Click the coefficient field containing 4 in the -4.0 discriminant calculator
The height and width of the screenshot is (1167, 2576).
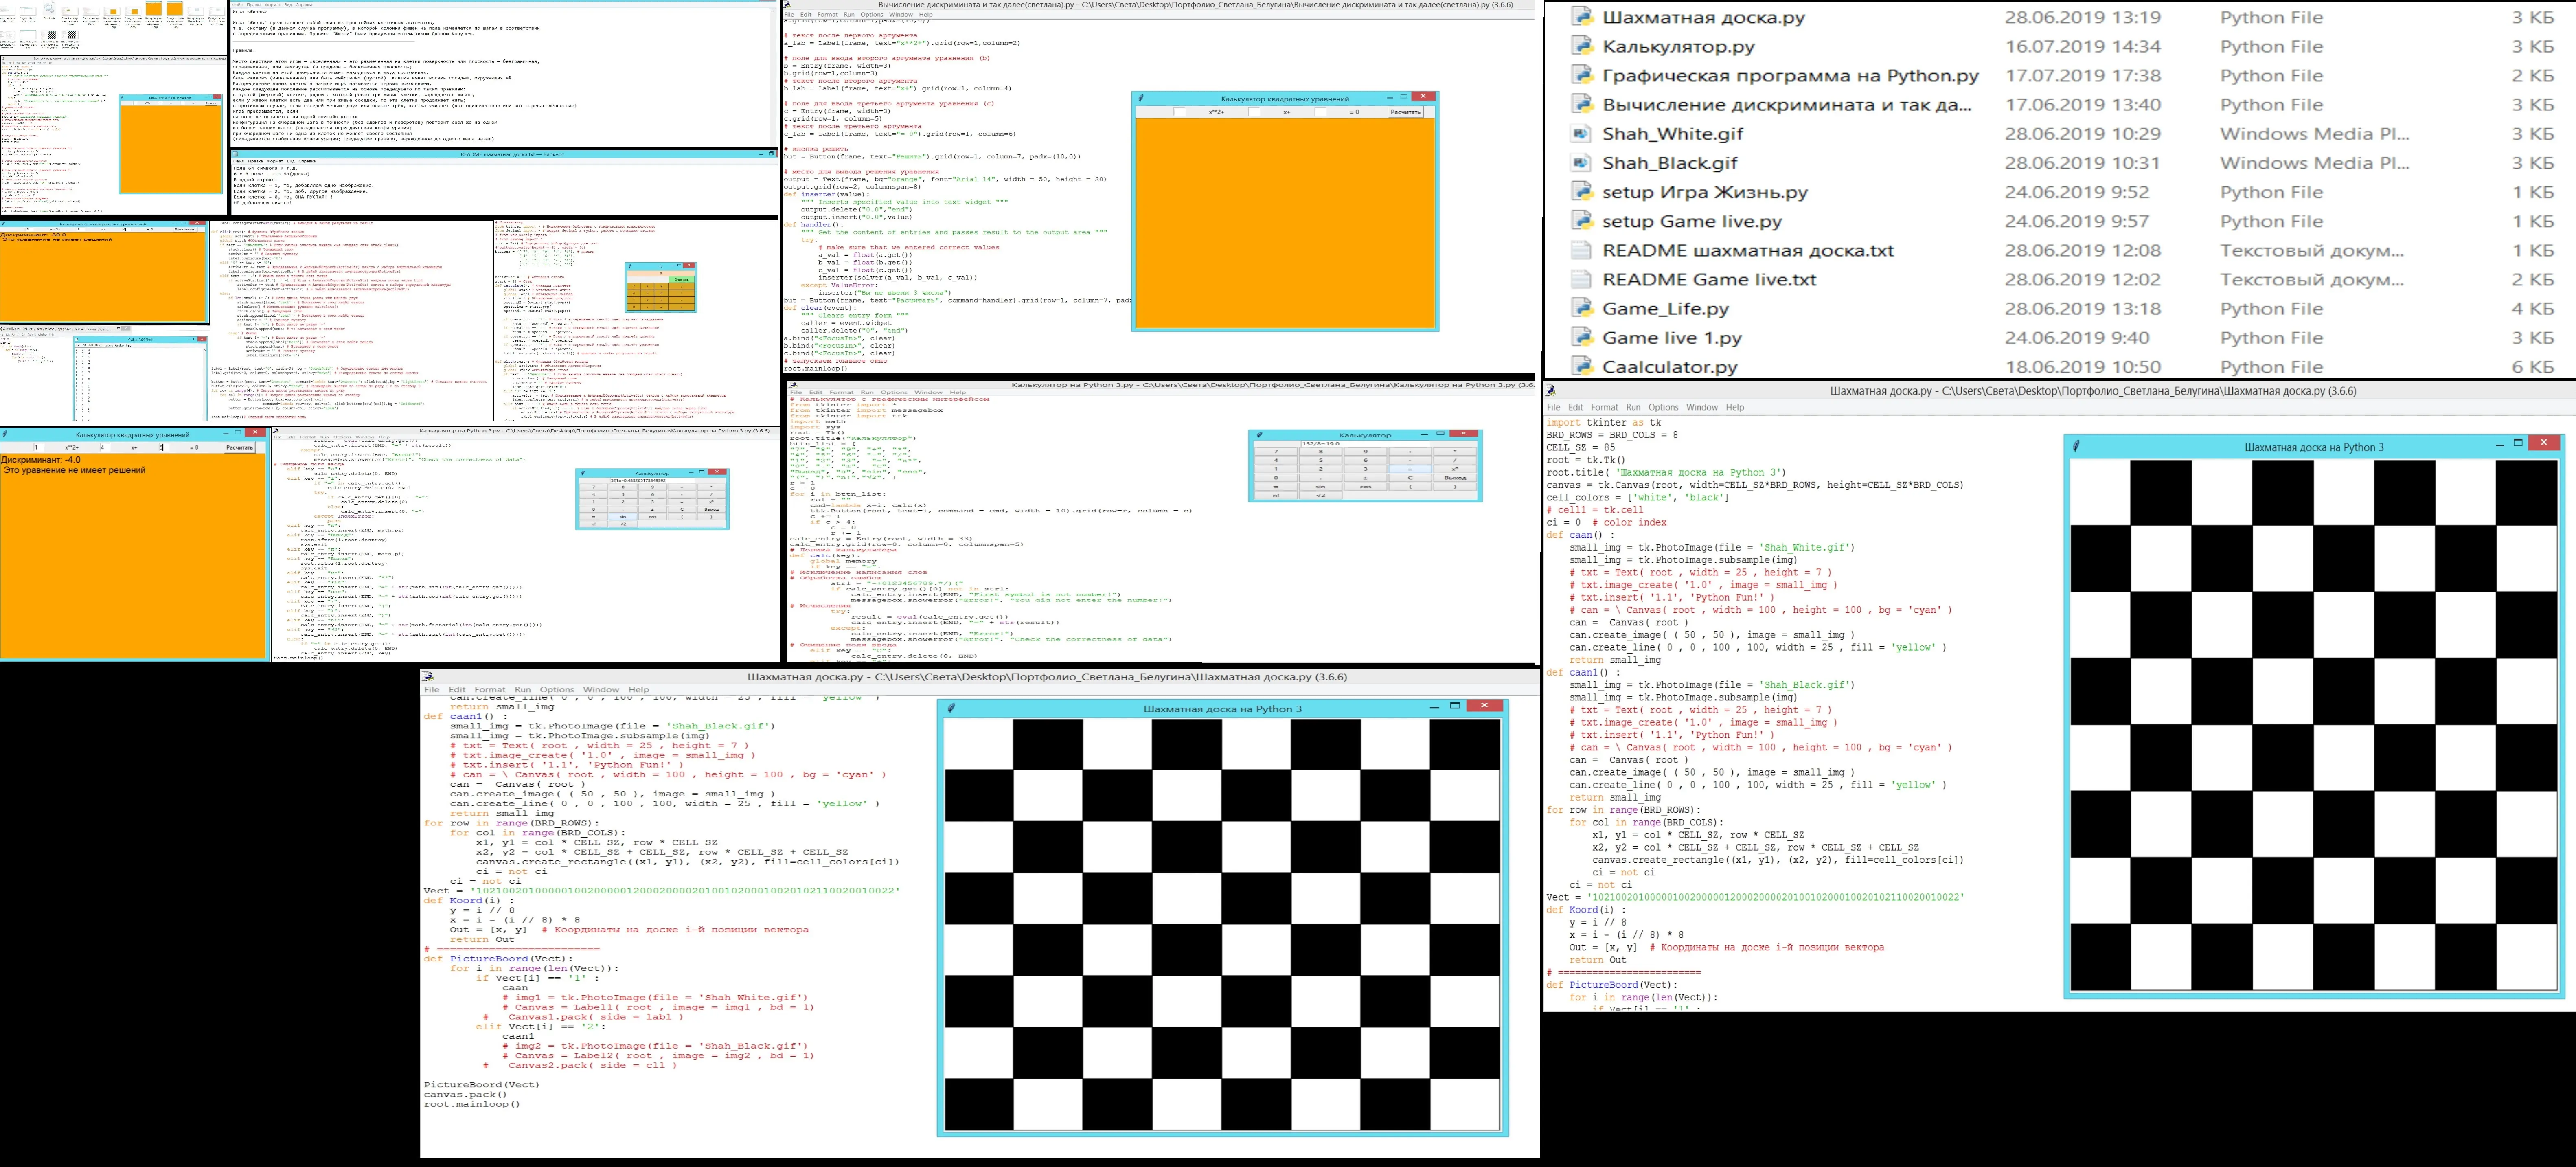coord(105,448)
